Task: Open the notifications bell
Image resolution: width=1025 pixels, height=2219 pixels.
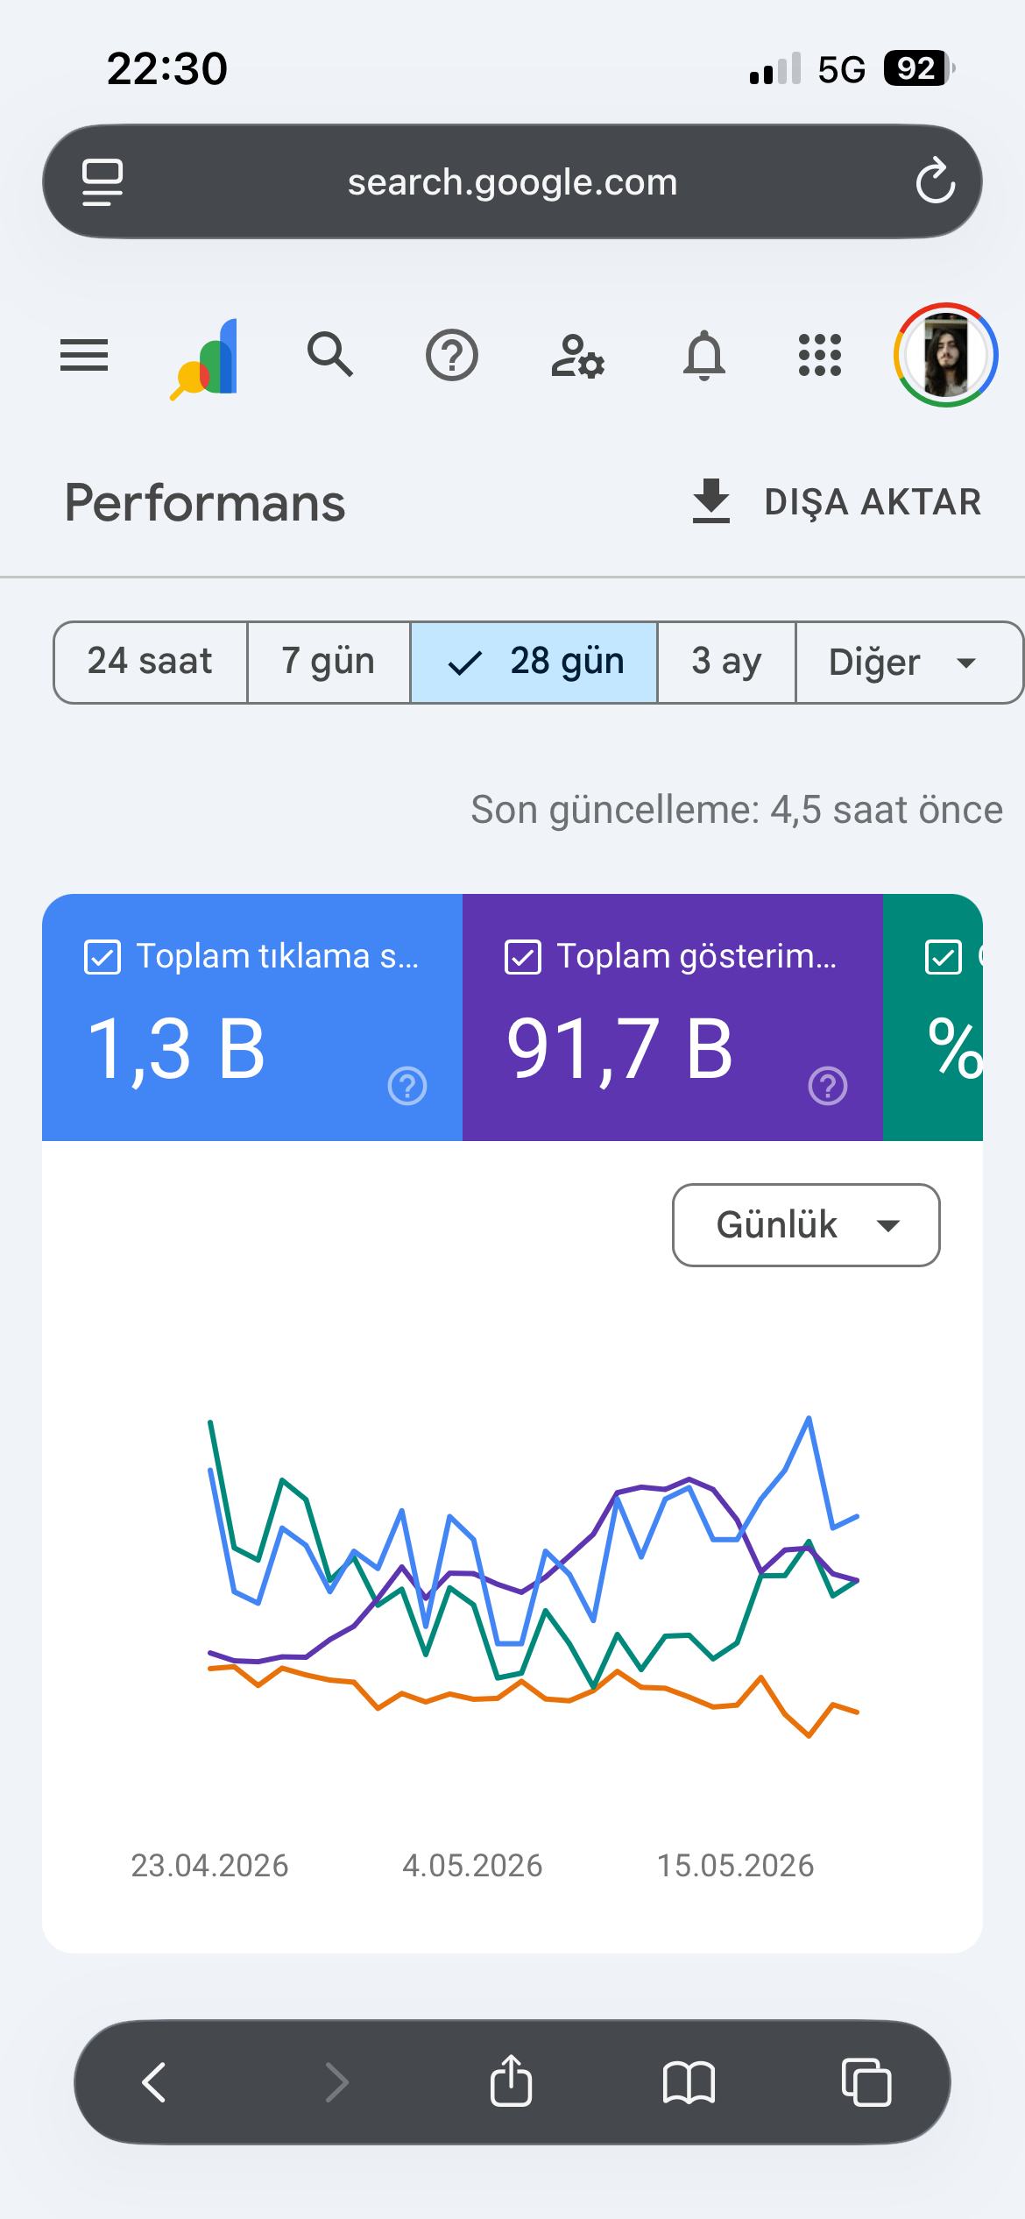Action: click(704, 356)
